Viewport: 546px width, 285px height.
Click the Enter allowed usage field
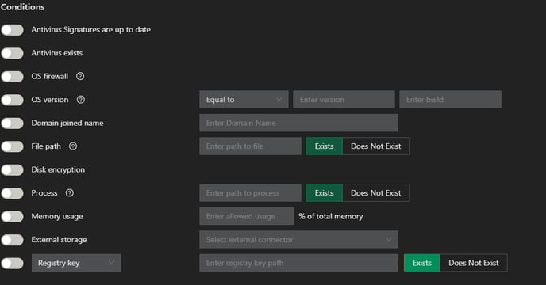tap(247, 216)
